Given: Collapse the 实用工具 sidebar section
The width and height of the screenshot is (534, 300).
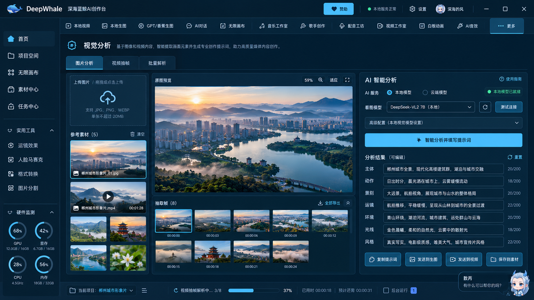Looking at the screenshot, I should 52,130.
